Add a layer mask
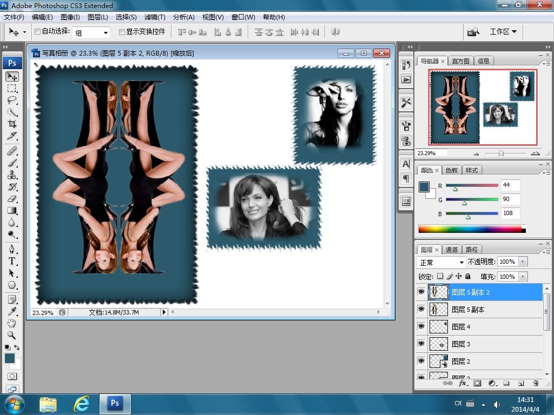The width and height of the screenshot is (554, 415). 477,383
